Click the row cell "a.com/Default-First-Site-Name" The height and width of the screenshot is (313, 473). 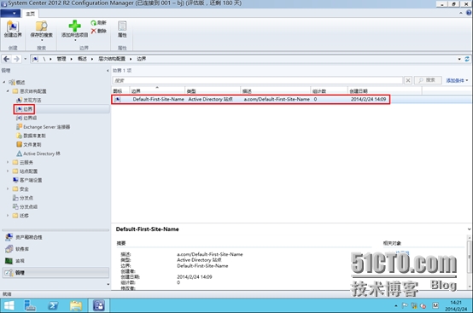pyautogui.click(x=277, y=99)
